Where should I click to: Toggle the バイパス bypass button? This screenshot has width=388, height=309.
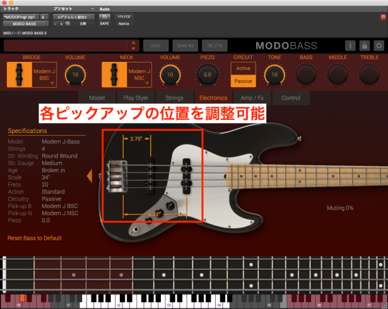124,17
